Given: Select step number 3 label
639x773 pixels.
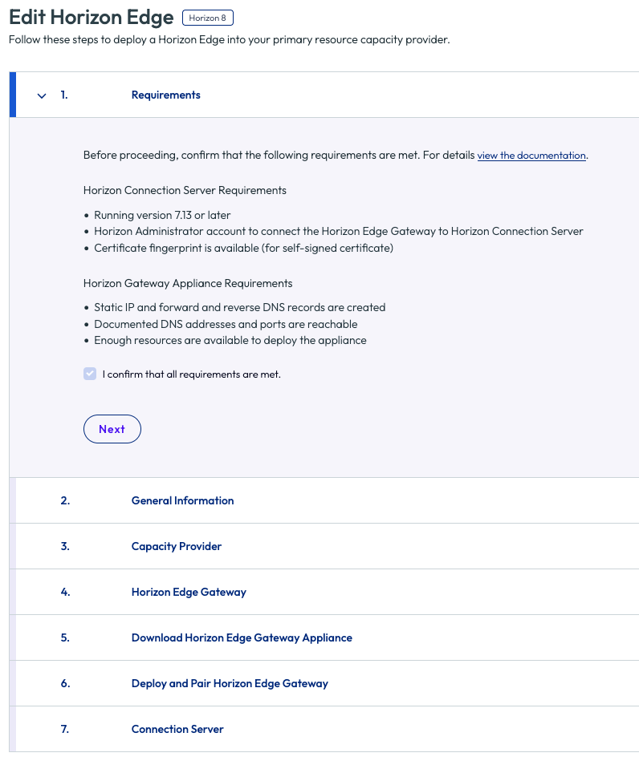Looking at the screenshot, I should pyautogui.click(x=65, y=546).
